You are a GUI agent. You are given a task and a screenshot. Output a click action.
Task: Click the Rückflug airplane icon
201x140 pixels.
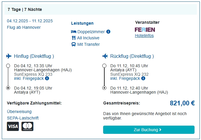pos(105,56)
